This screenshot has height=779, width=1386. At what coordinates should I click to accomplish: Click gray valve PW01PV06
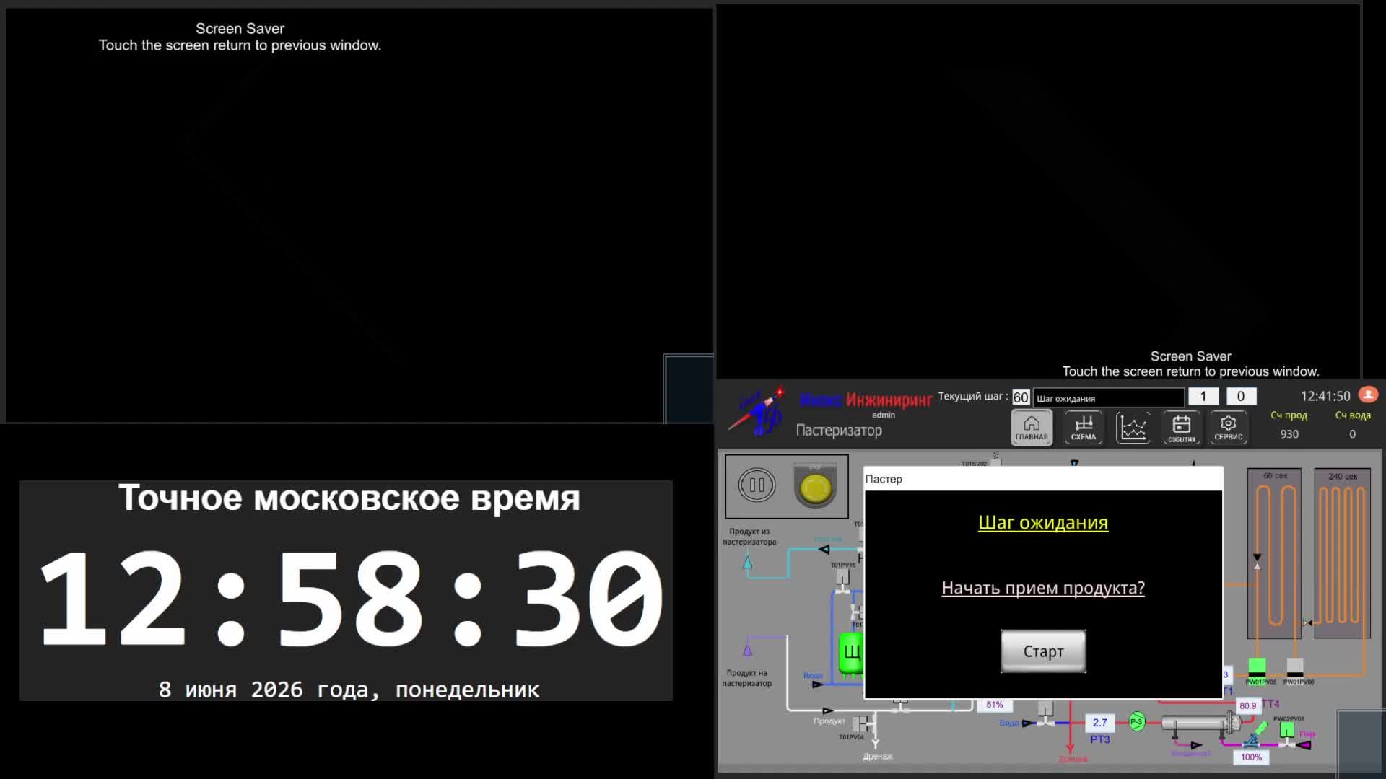pos(1295,667)
